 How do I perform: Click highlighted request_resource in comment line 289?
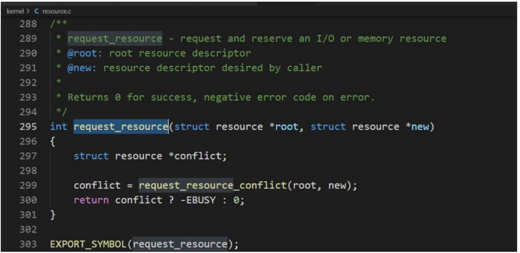(x=115, y=39)
